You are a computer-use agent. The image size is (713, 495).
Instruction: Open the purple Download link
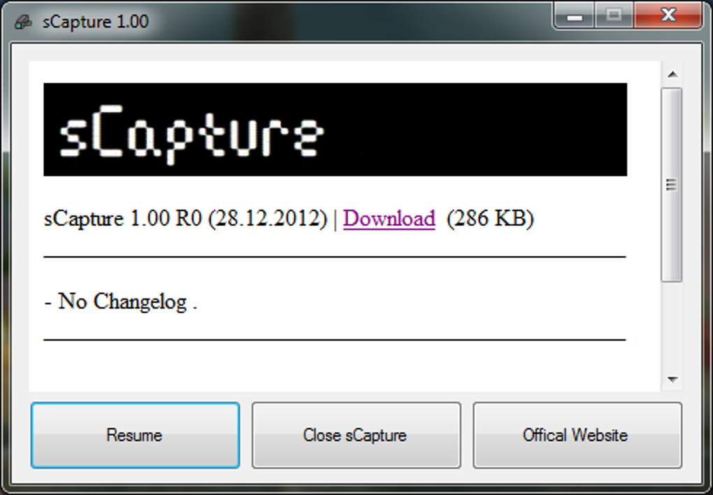tap(389, 218)
